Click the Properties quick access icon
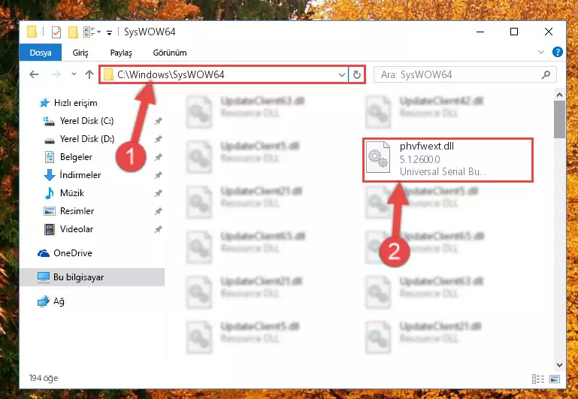 [x=56, y=32]
